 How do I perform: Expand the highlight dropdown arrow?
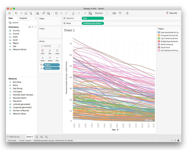click(76, 13)
